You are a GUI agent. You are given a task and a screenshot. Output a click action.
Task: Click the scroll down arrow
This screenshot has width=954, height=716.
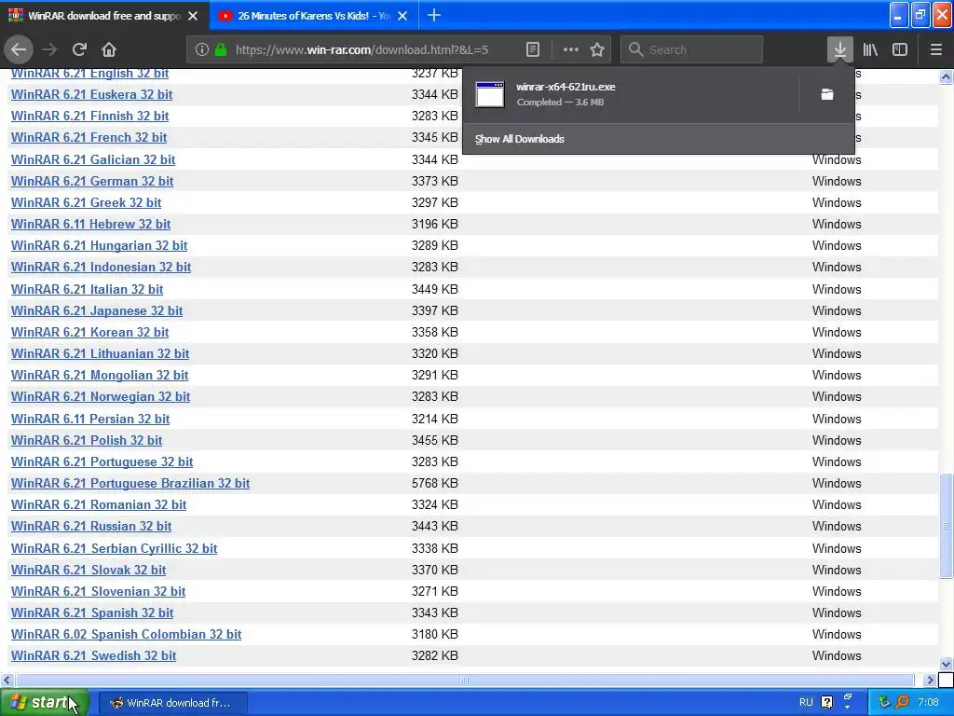coord(946,664)
